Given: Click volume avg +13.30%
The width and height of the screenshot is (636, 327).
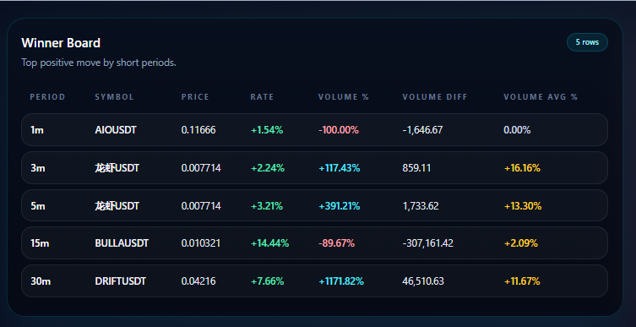Looking at the screenshot, I should click(523, 206).
